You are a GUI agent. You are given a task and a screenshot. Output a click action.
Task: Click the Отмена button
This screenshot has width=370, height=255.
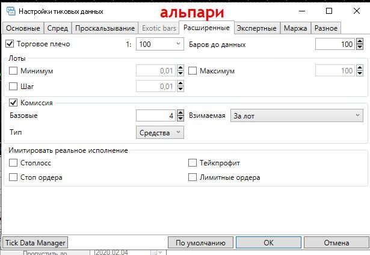pyautogui.click(x=336, y=242)
